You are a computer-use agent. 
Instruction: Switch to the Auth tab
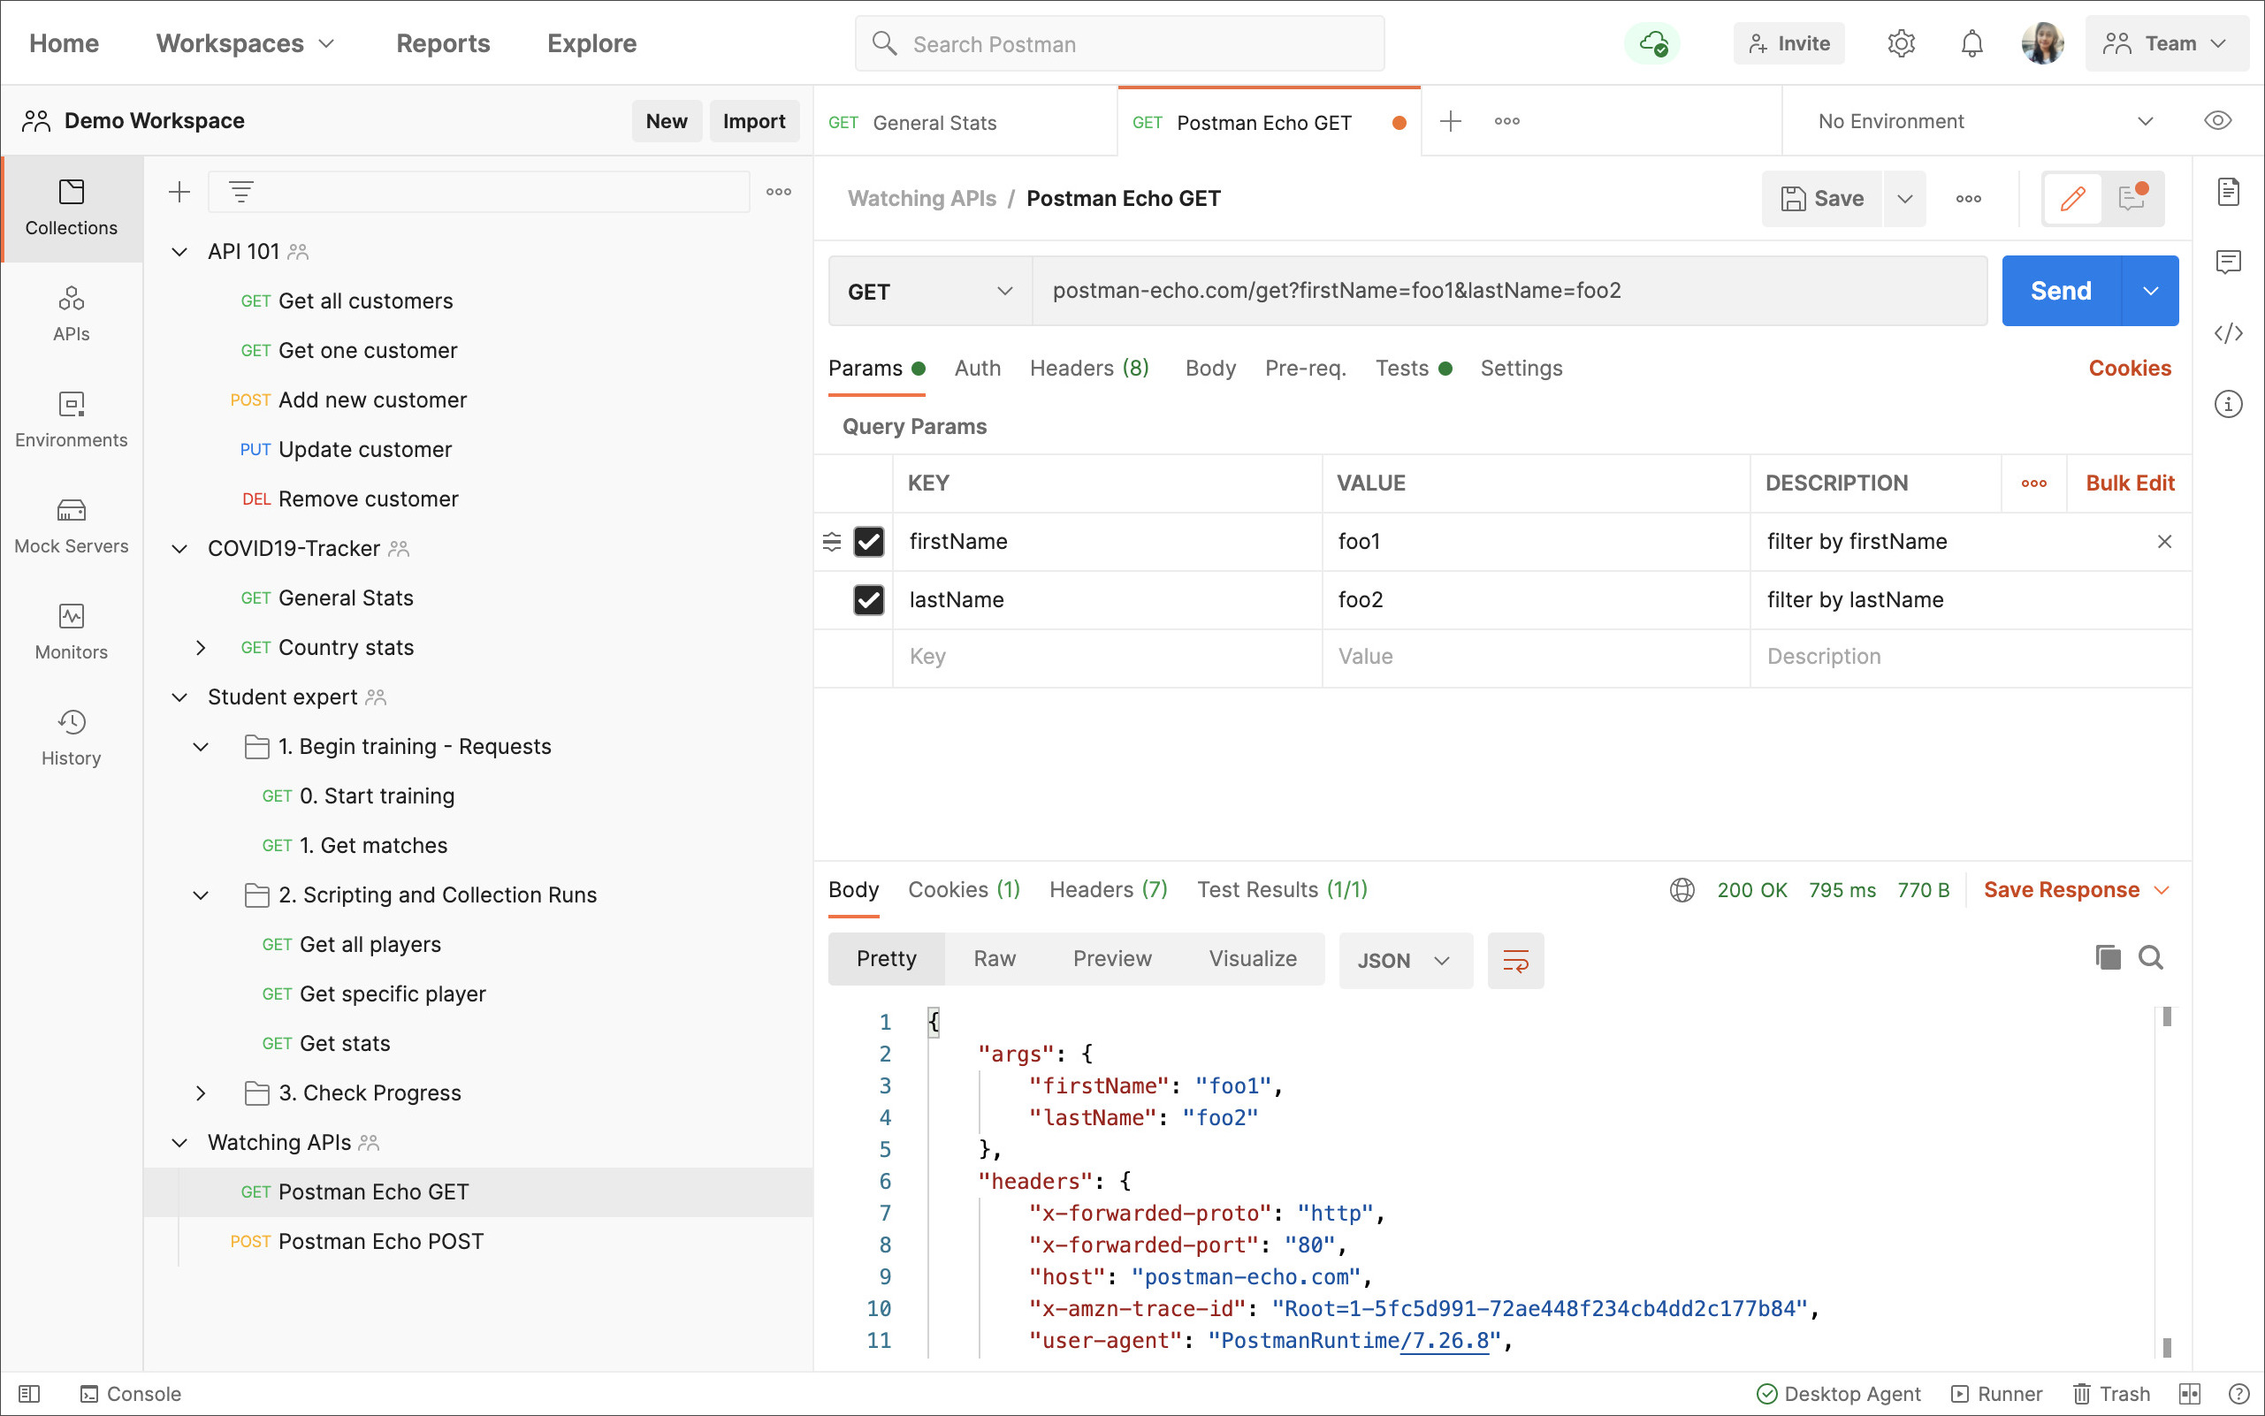point(978,367)
